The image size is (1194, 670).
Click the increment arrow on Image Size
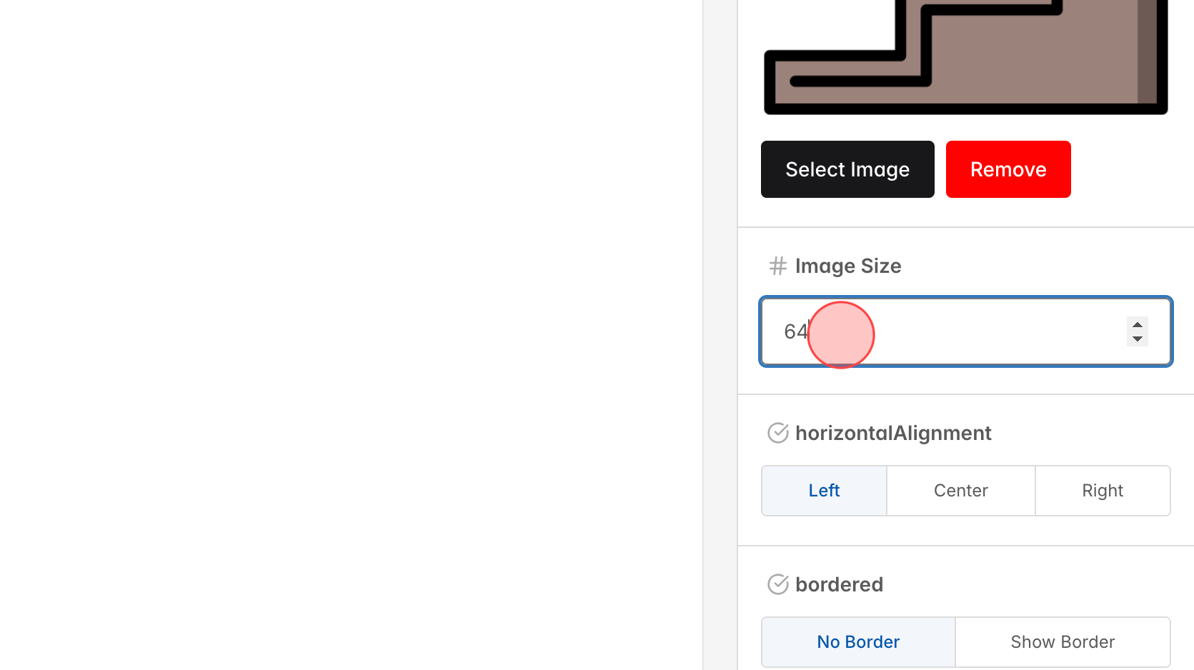click(x=1137, y=325)
